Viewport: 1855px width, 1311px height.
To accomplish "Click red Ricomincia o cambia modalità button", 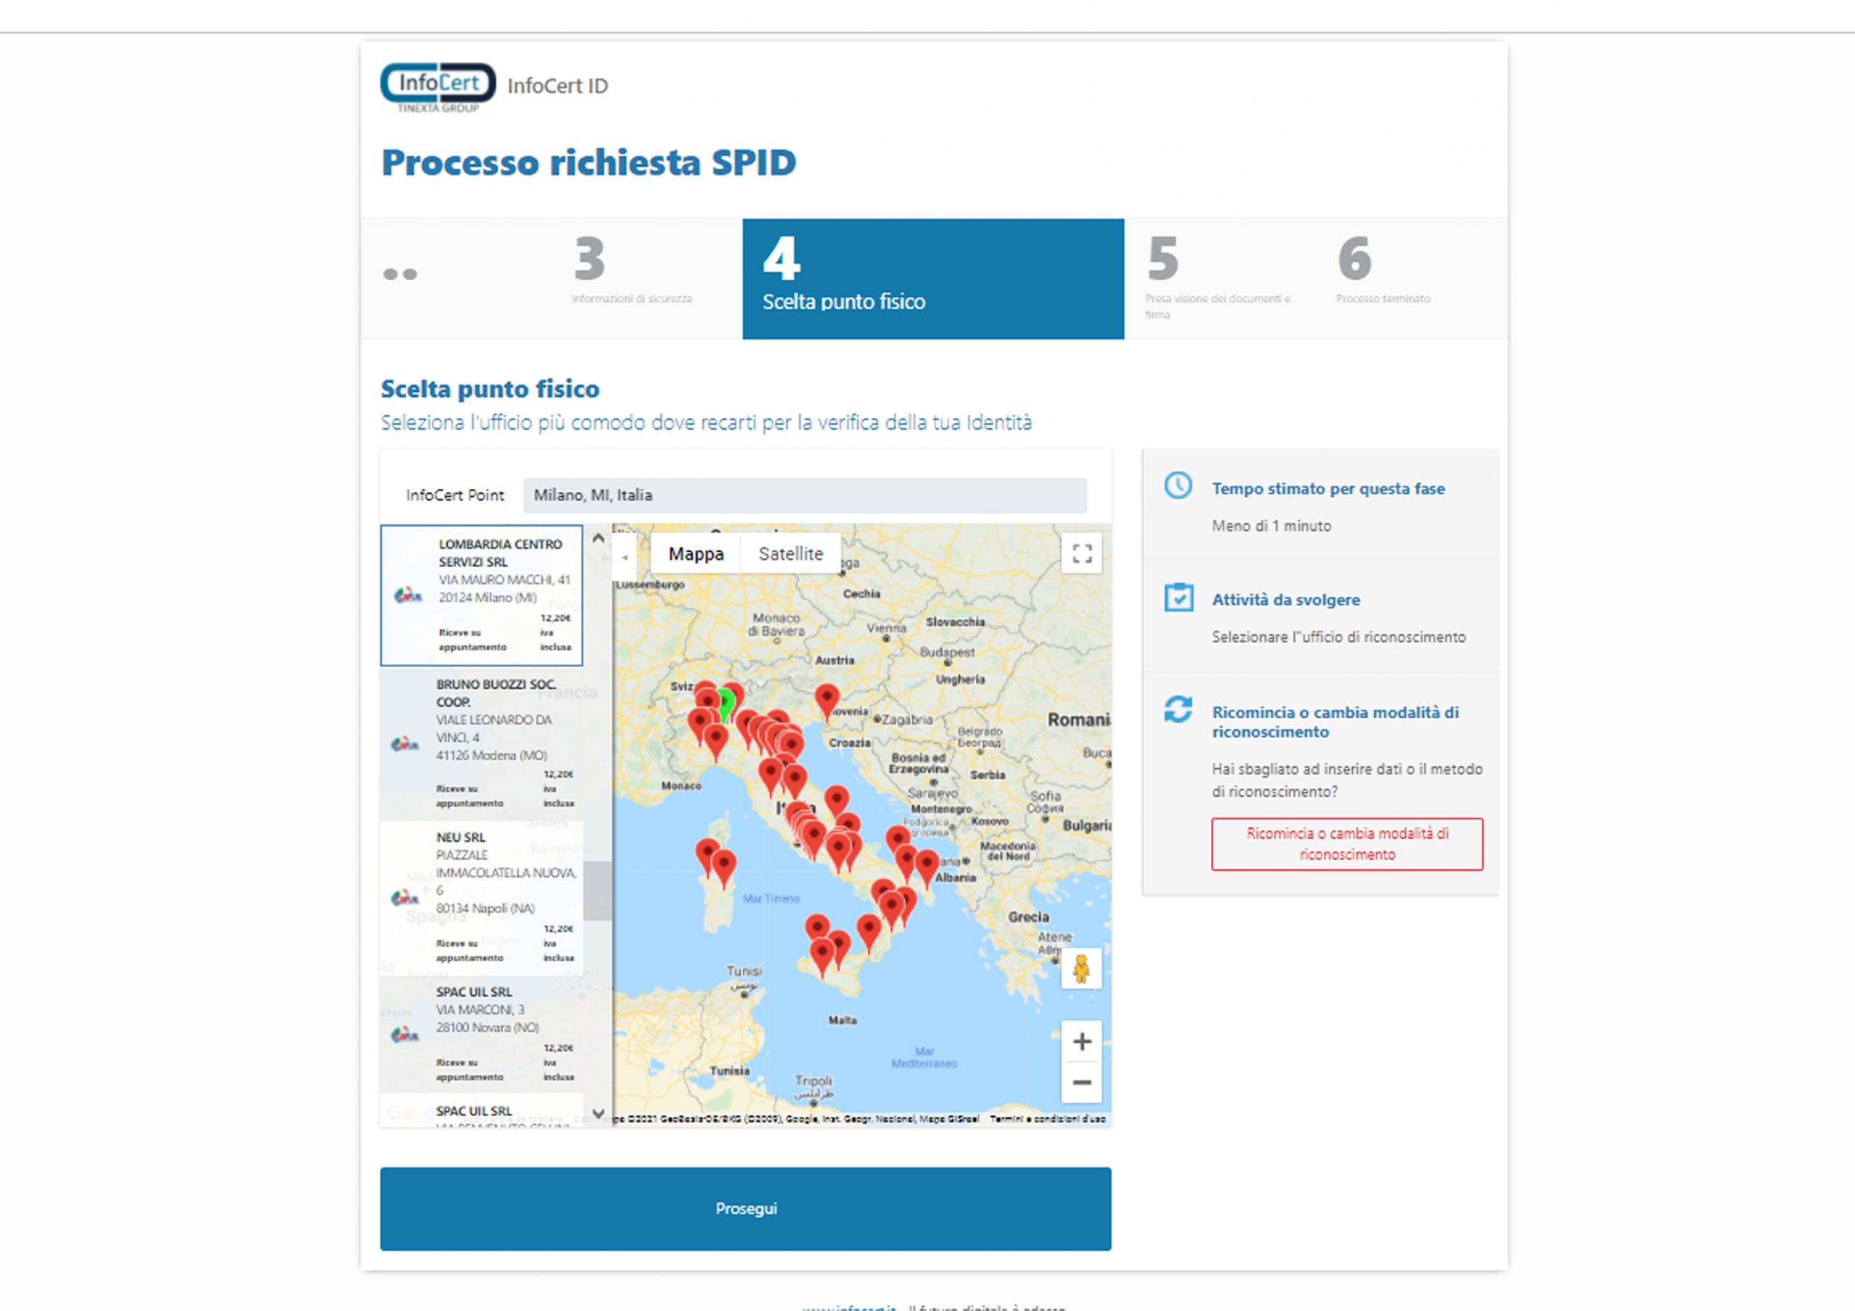I will (x=1347, y=844).
